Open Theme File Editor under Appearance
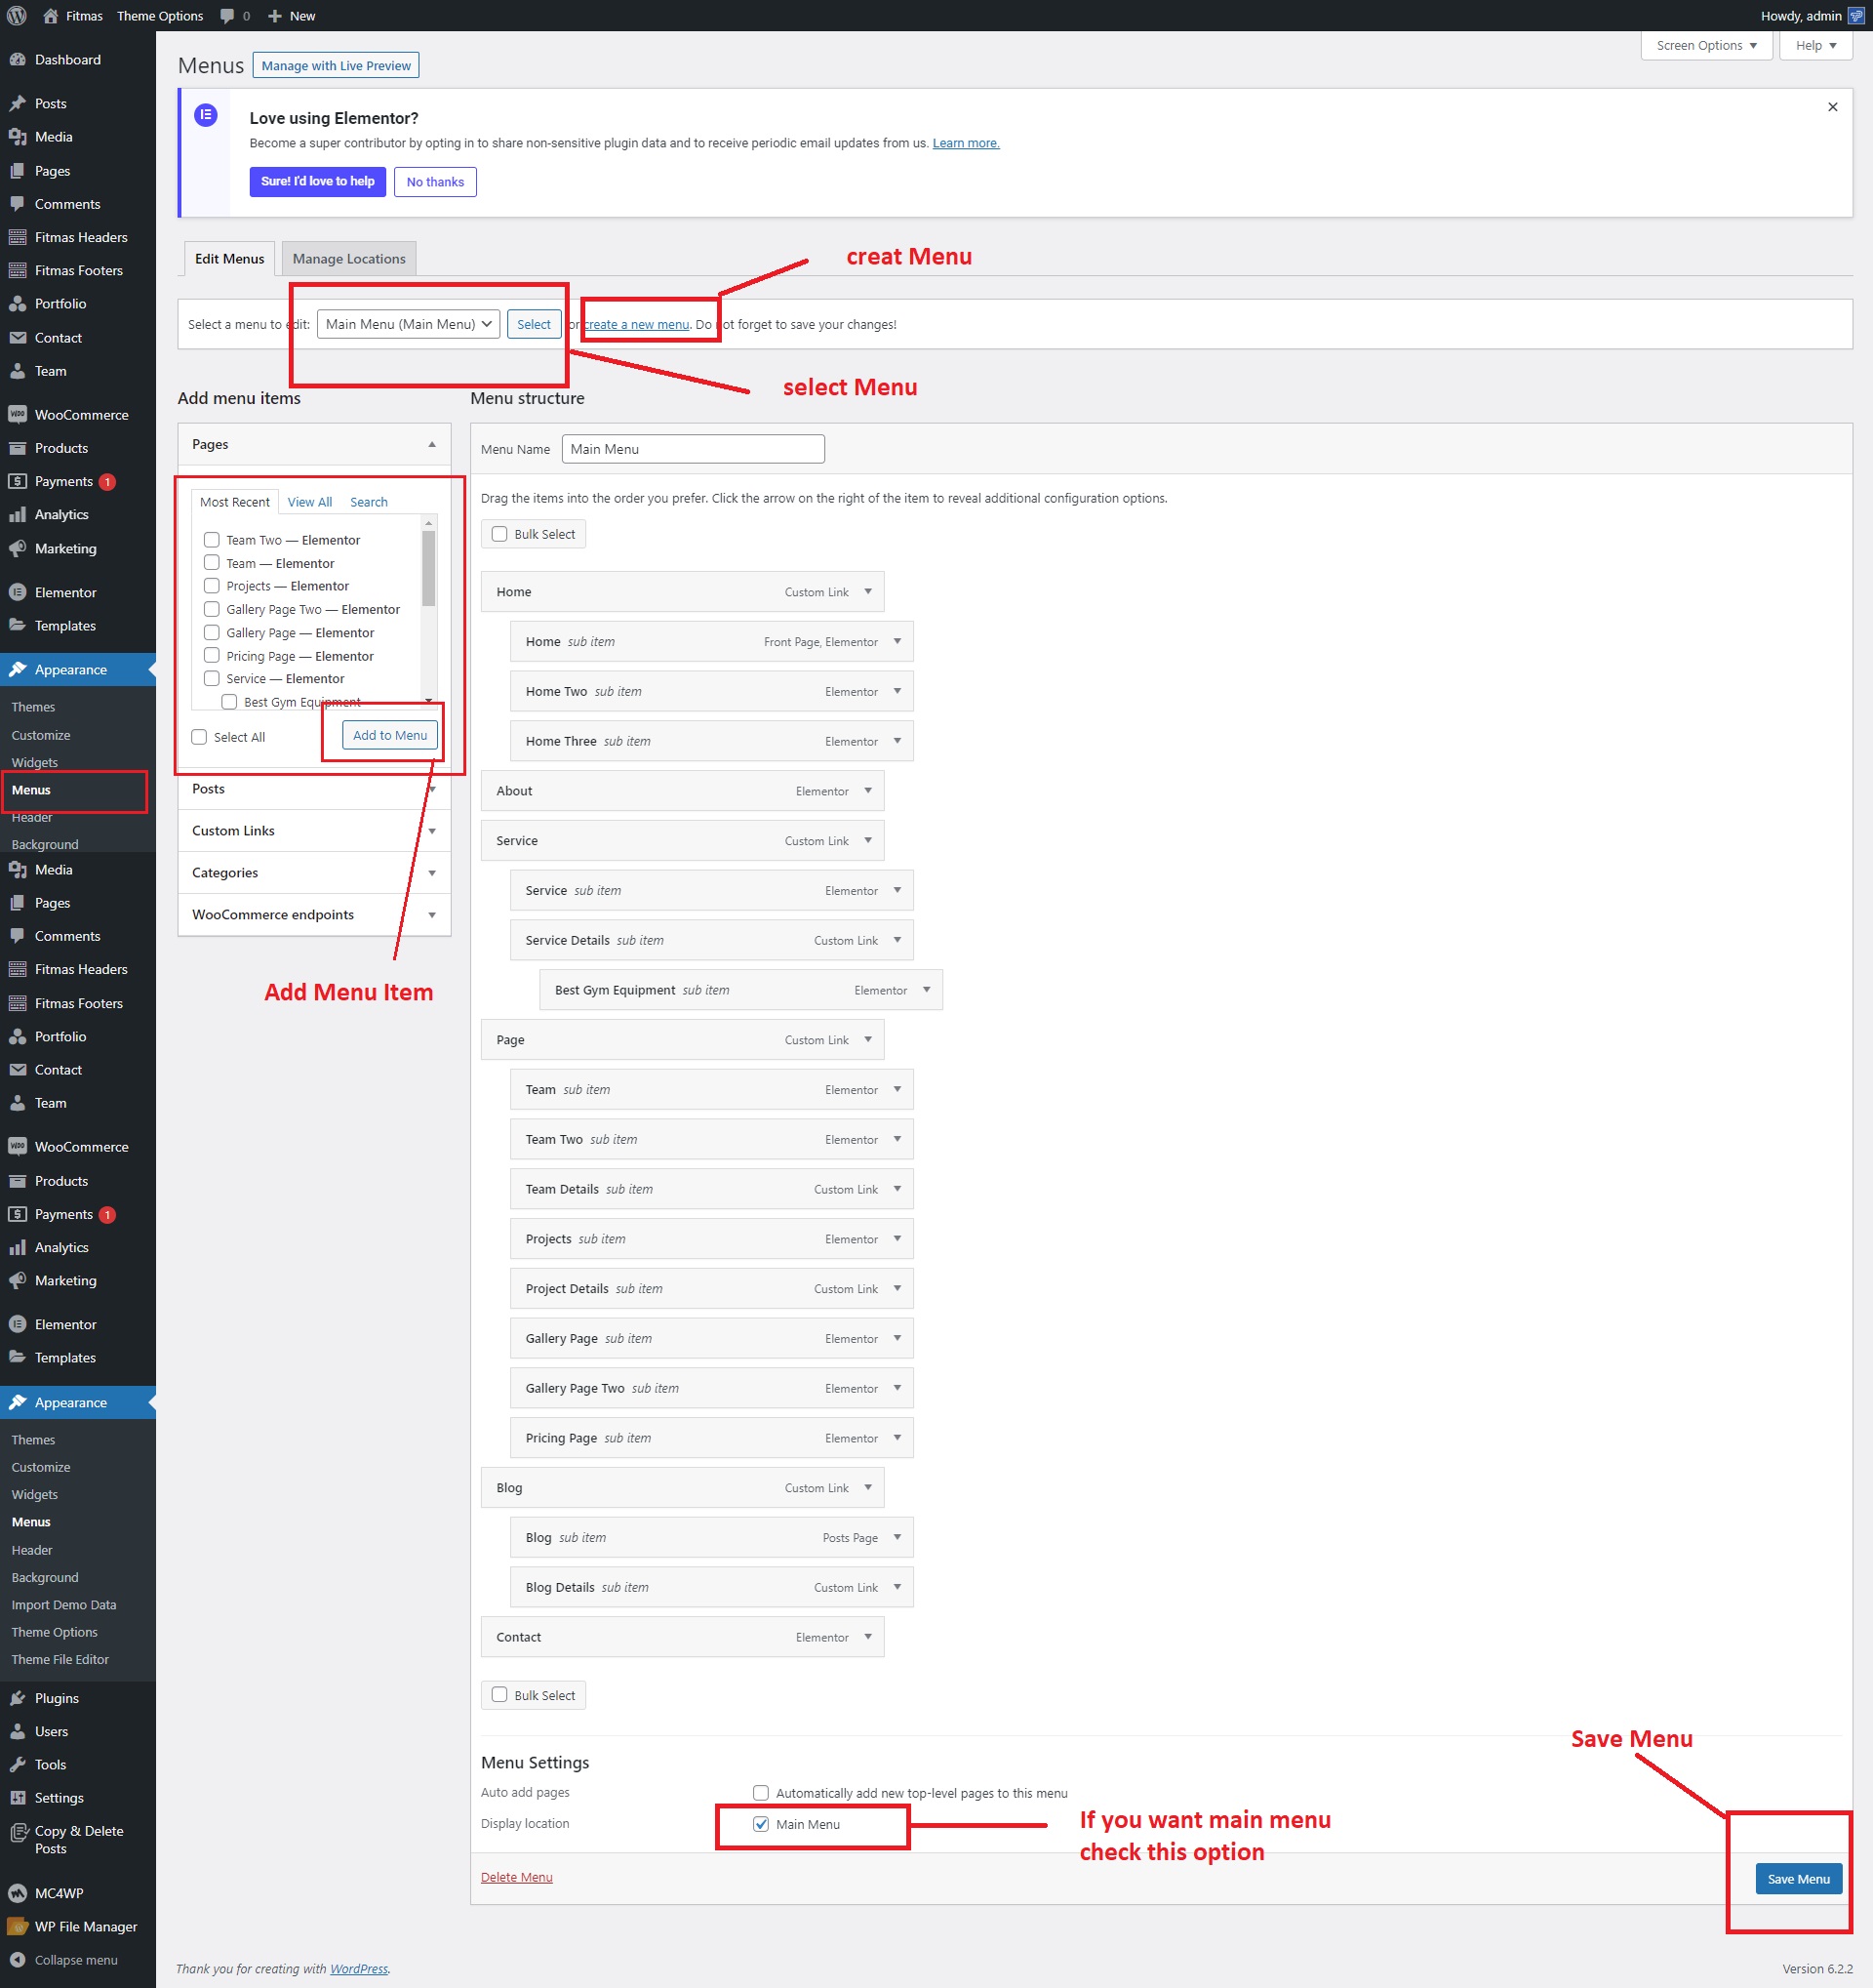The image size is (1873, 1988). [x=60, y=1660]
